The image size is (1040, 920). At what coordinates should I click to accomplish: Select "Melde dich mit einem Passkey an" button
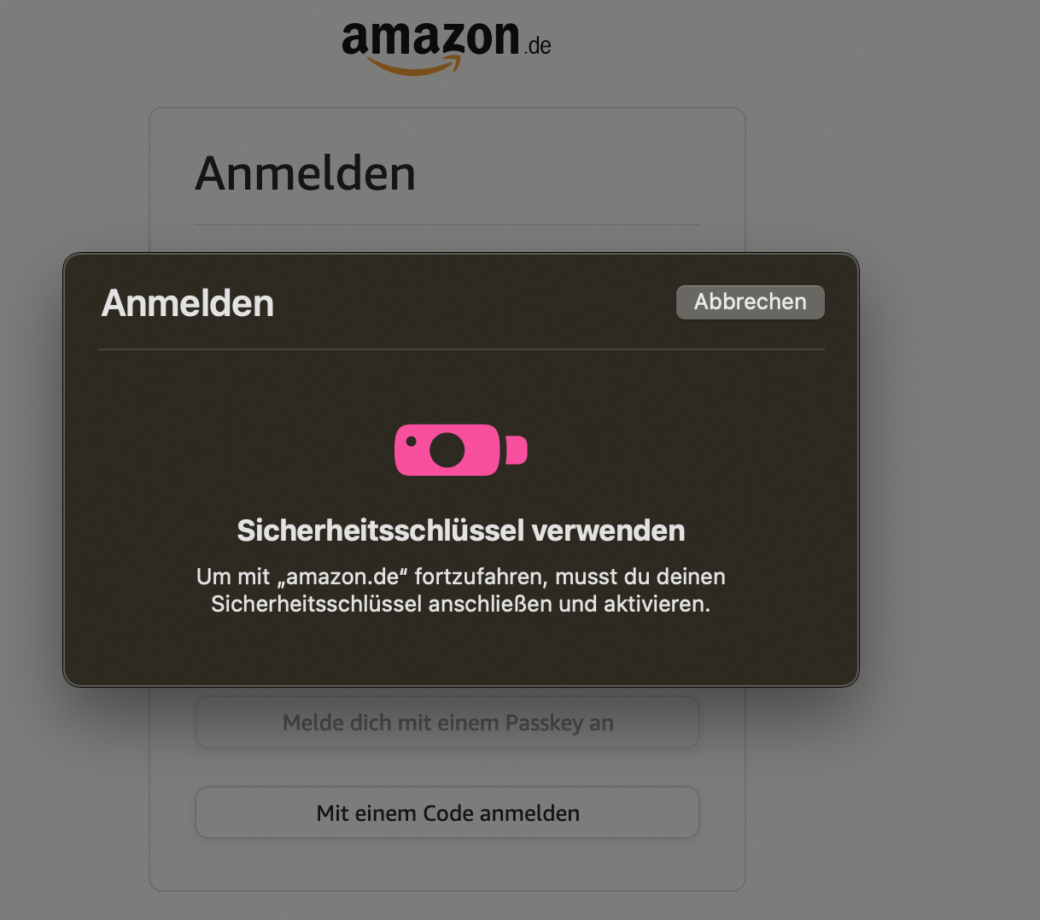click(x=447, y=723)
